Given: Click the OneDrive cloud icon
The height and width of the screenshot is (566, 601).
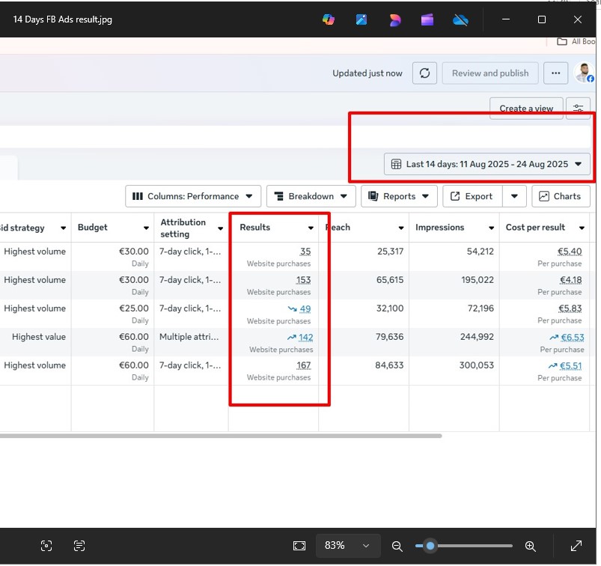Looking at the screenshot, I should coord(460,19).
